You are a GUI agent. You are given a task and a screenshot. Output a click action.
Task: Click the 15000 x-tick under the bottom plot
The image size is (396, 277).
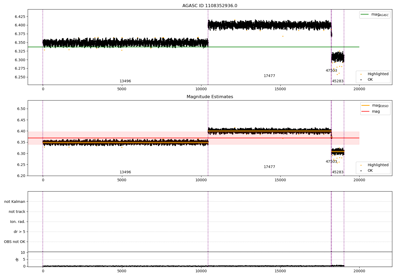click(280, 271)
